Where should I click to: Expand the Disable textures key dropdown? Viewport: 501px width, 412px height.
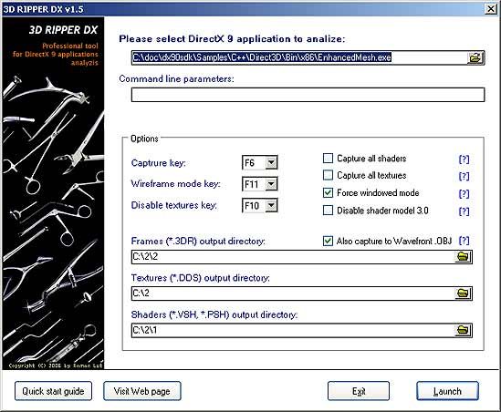(x=271, y=205)
